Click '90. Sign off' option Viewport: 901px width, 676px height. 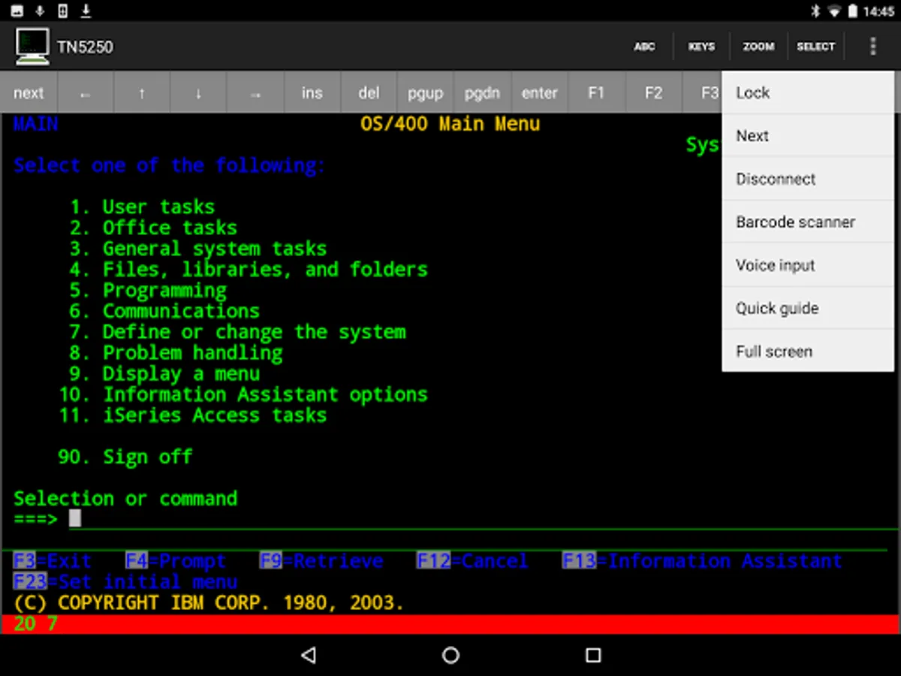(125, 457)
